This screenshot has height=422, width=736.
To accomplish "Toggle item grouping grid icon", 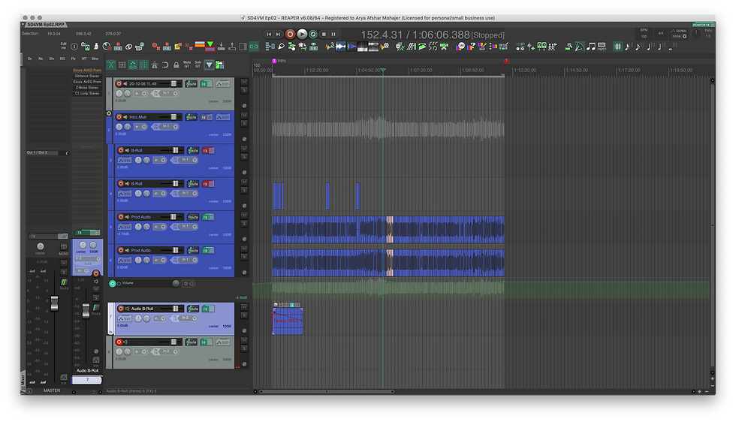I will [x=122, y=65].
